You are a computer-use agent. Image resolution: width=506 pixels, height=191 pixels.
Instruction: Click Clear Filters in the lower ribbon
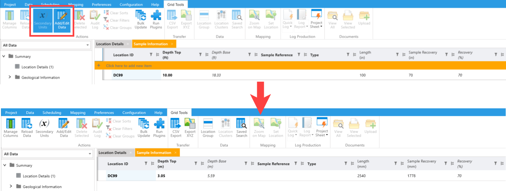pos(119,129)
